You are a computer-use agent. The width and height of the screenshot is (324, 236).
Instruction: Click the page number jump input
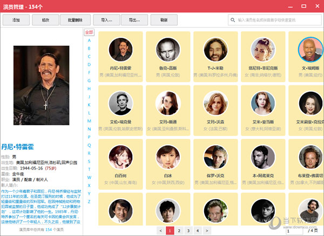(x=294, y=231)
